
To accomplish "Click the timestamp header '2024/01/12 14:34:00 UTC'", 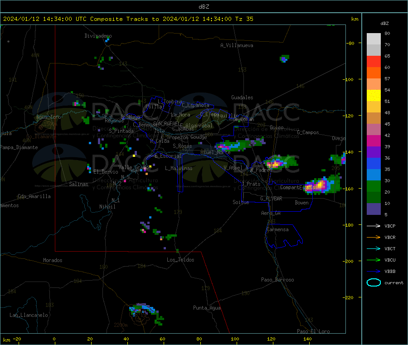I will 45,19.
